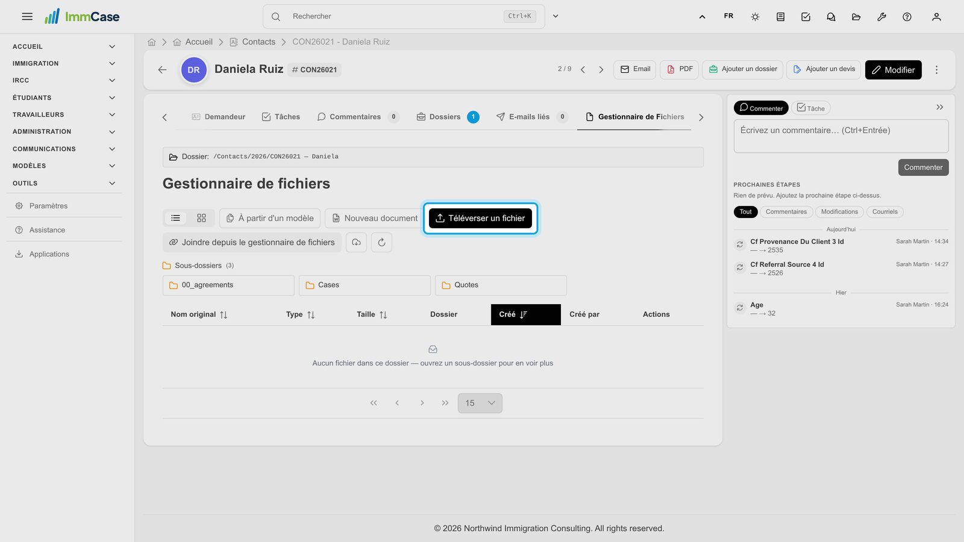Open the chat messages icon in top bar
This screenshot has width=964, height=542.
point(831,17)
